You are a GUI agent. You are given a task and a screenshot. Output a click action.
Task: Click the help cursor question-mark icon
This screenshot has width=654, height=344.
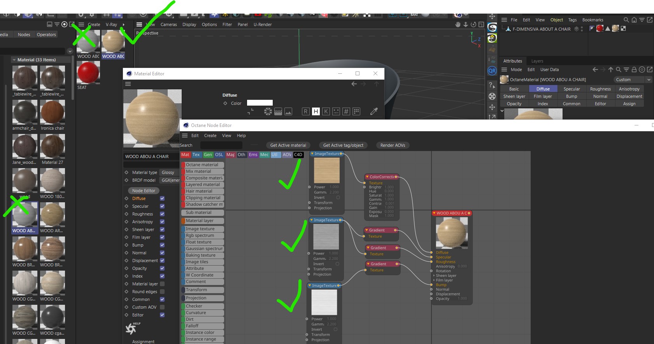492,85
